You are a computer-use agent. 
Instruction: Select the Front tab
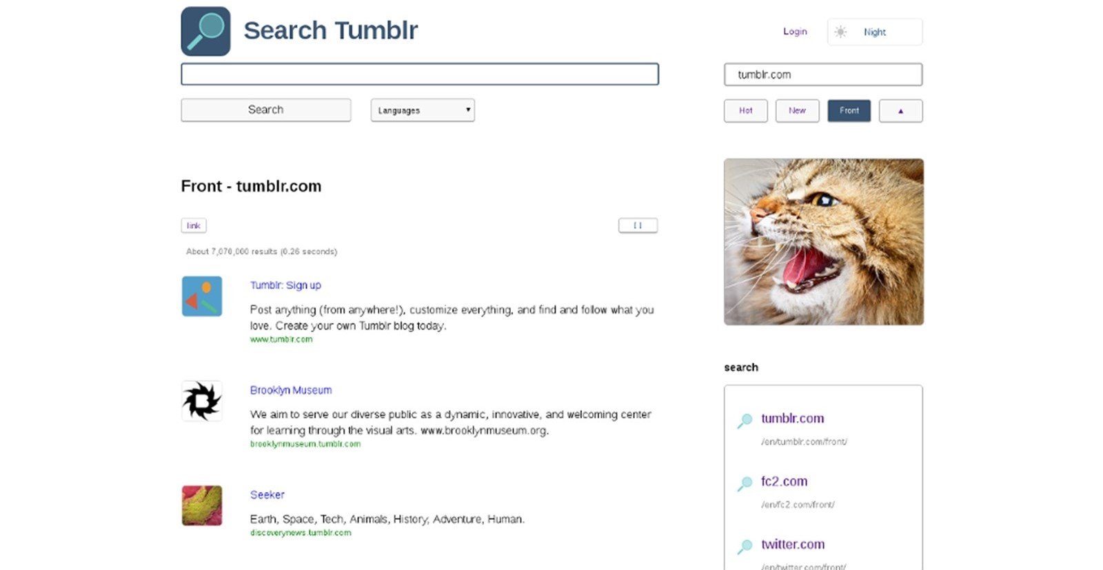click(849, 111)
